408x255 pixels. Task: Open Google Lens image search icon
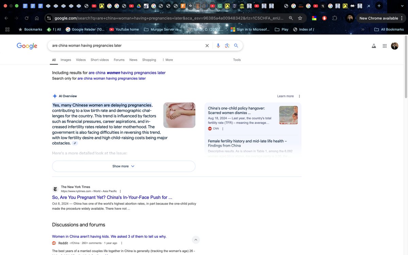pyautogui.click(x=227, y=46)
